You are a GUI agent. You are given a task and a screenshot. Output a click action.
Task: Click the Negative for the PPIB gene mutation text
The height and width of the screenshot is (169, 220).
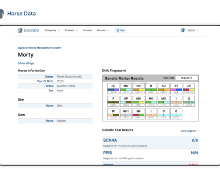(124, 158)
